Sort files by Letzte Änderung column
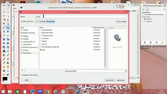The image size is (167, 94). pyautogui.click(x=98, y=27)
